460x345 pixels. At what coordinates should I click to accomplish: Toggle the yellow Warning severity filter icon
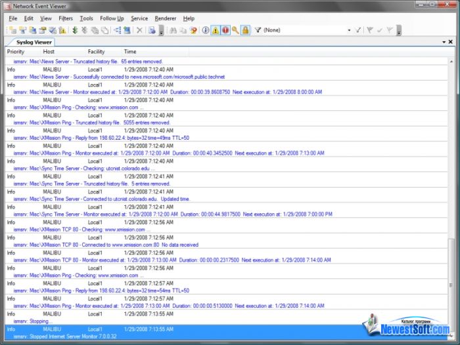tap(216, 30)
